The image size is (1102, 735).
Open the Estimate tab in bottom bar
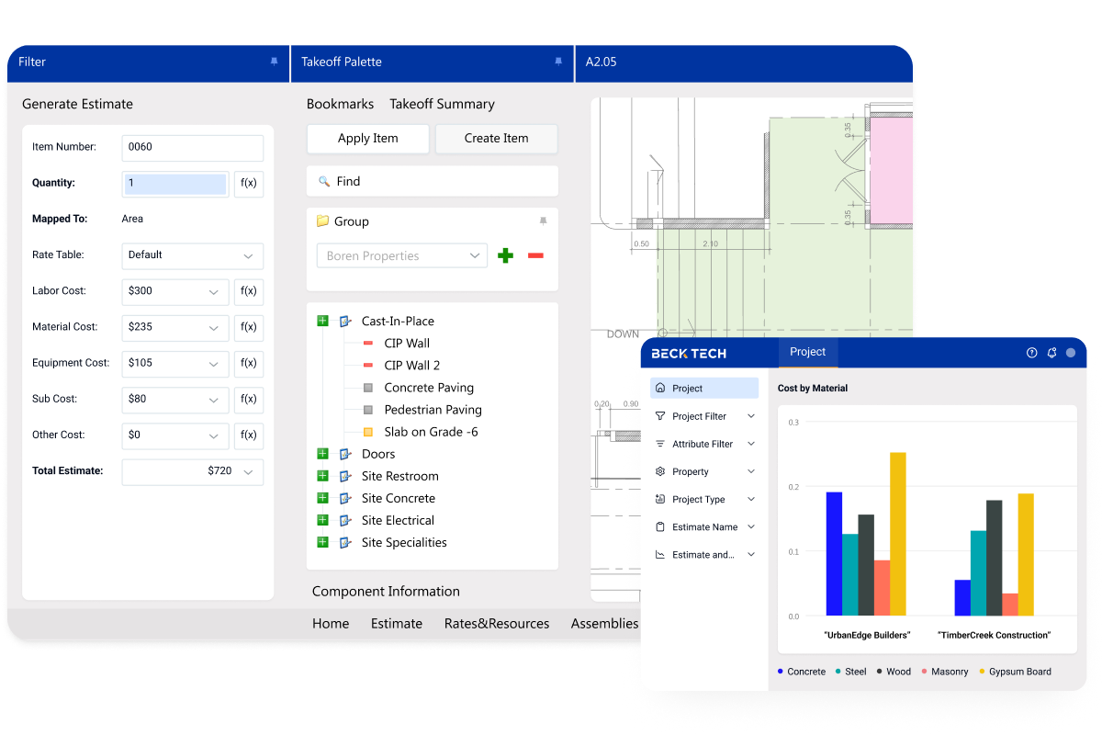(x=397, y=623)
